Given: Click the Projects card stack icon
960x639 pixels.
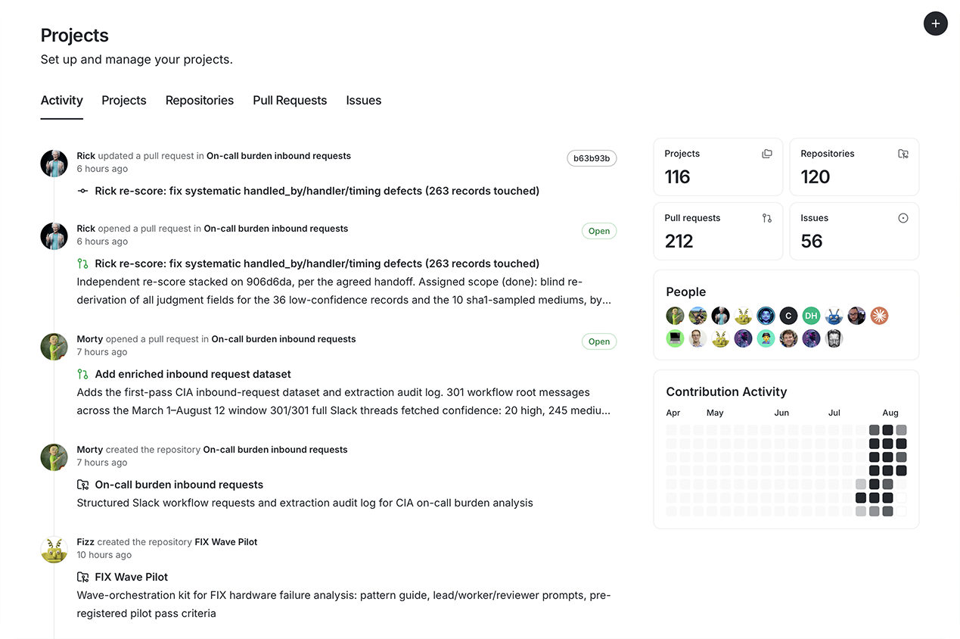Looking at the screenshot, I should (767, 154).
